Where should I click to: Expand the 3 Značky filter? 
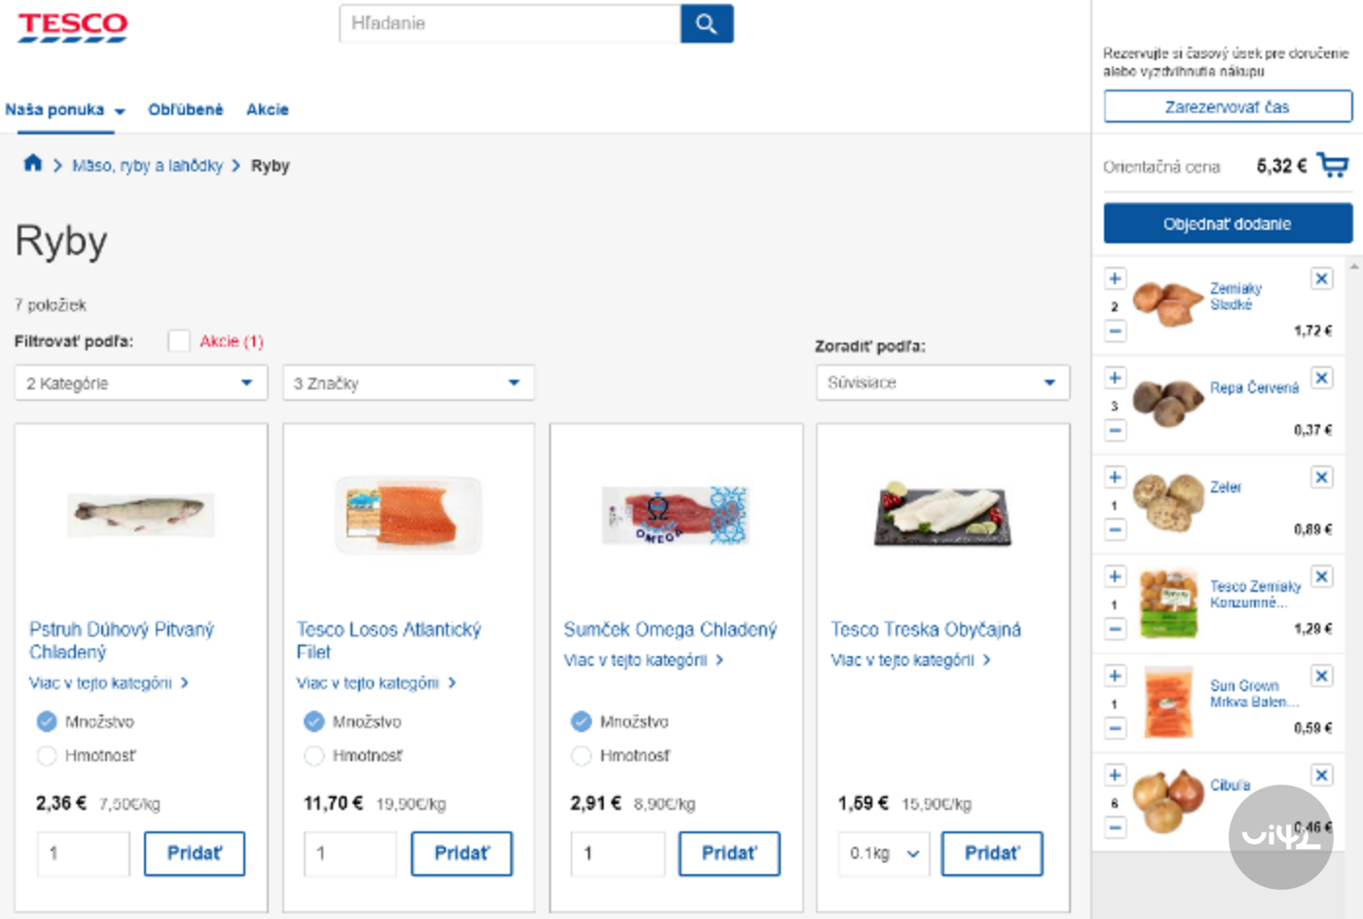click(408, 383)
